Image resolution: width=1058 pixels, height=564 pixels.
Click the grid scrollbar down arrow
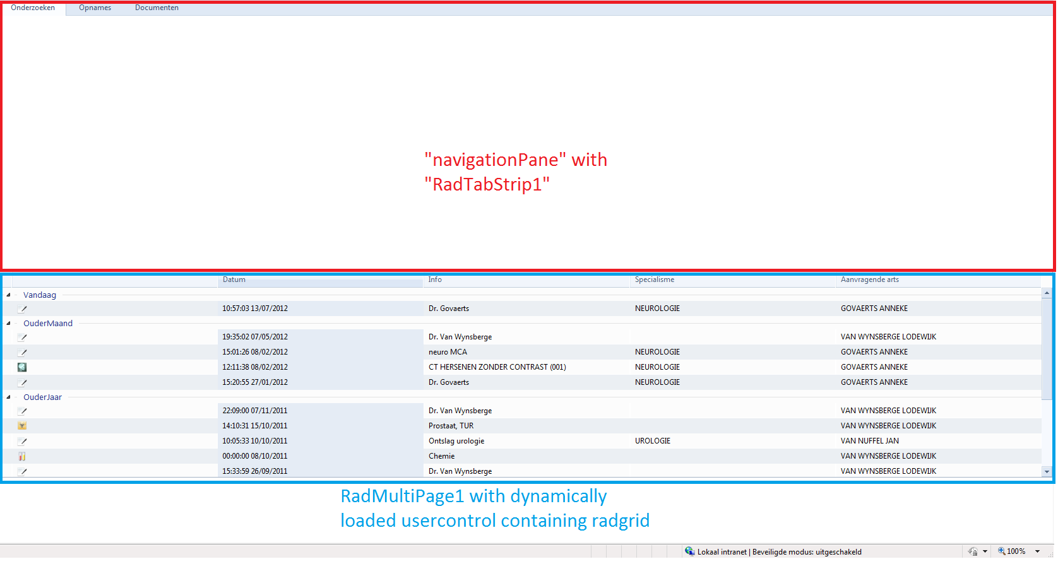point(1047,472)
